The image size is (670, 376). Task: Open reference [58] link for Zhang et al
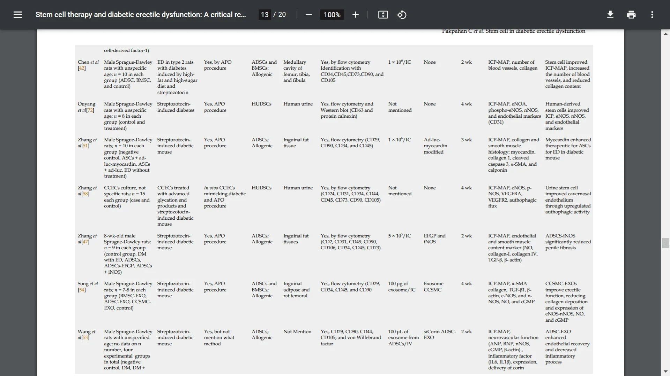point(85,194)
